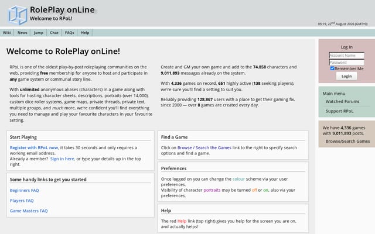Click the 74,858 characters figure
This screenshot has height=234, width=375.
(259, 67)
